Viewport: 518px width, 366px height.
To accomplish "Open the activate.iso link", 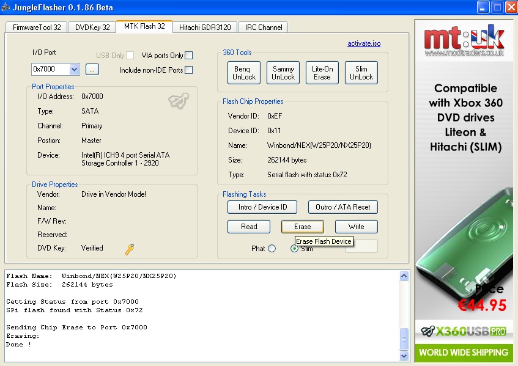I will (363, 44).
